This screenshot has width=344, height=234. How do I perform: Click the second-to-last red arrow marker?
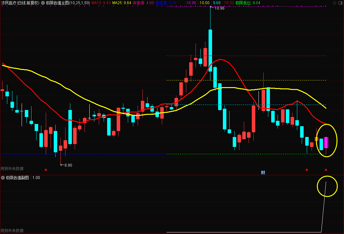307,169
